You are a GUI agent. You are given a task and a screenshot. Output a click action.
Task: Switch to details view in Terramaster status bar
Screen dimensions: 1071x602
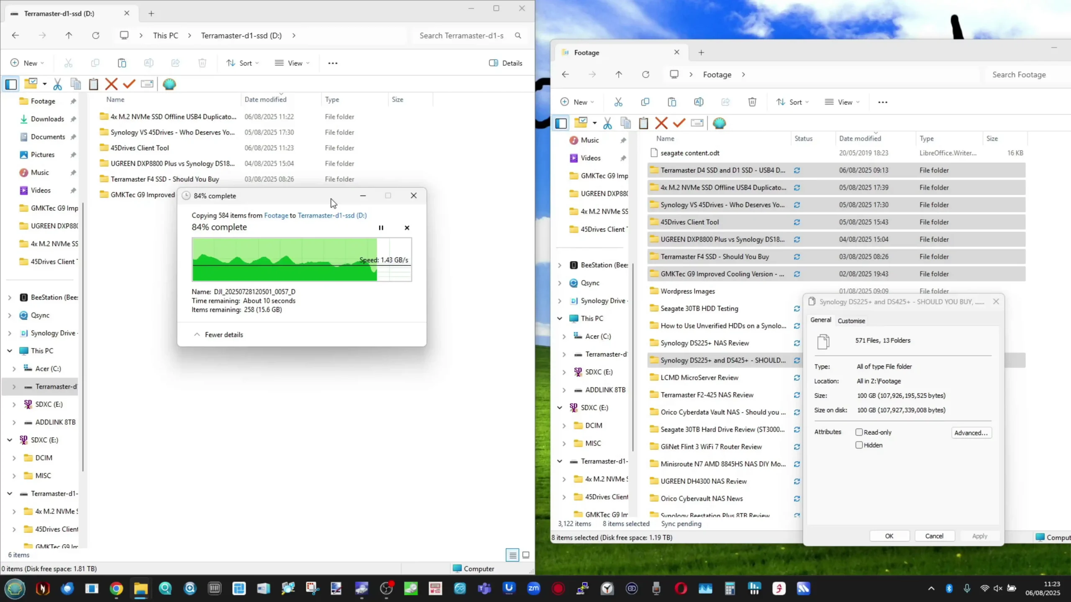coord(512,555)
